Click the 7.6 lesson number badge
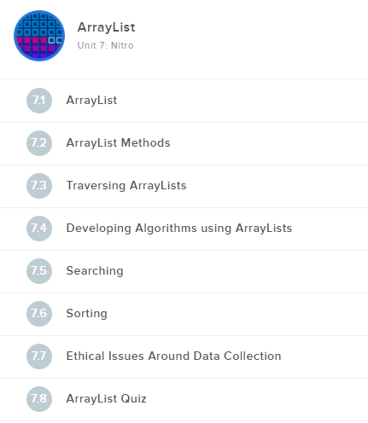 [39, 314]
